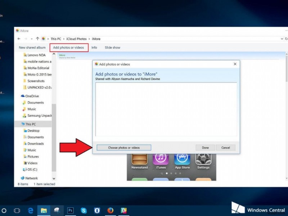Open the Slide show toolbar option

[112, 48]
